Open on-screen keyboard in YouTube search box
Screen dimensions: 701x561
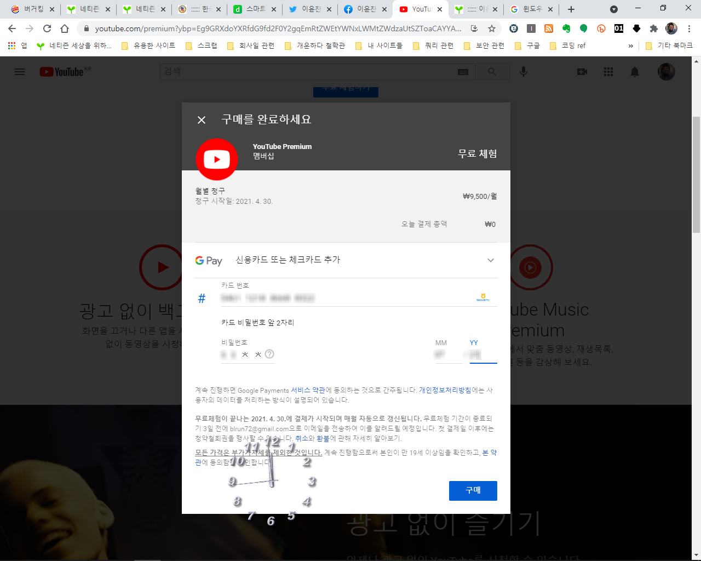tap(463, 72)
